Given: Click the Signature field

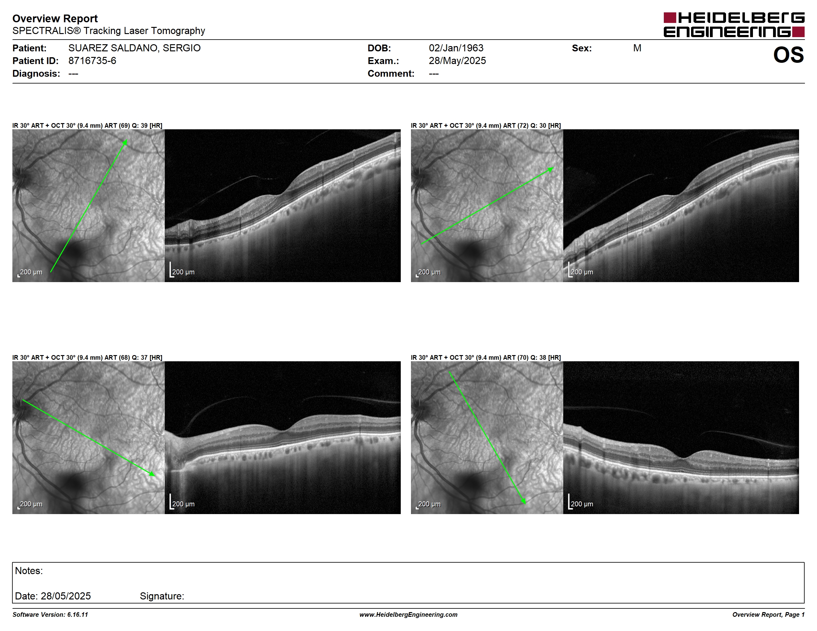Looking at the screenshot, I should [162, 596].
